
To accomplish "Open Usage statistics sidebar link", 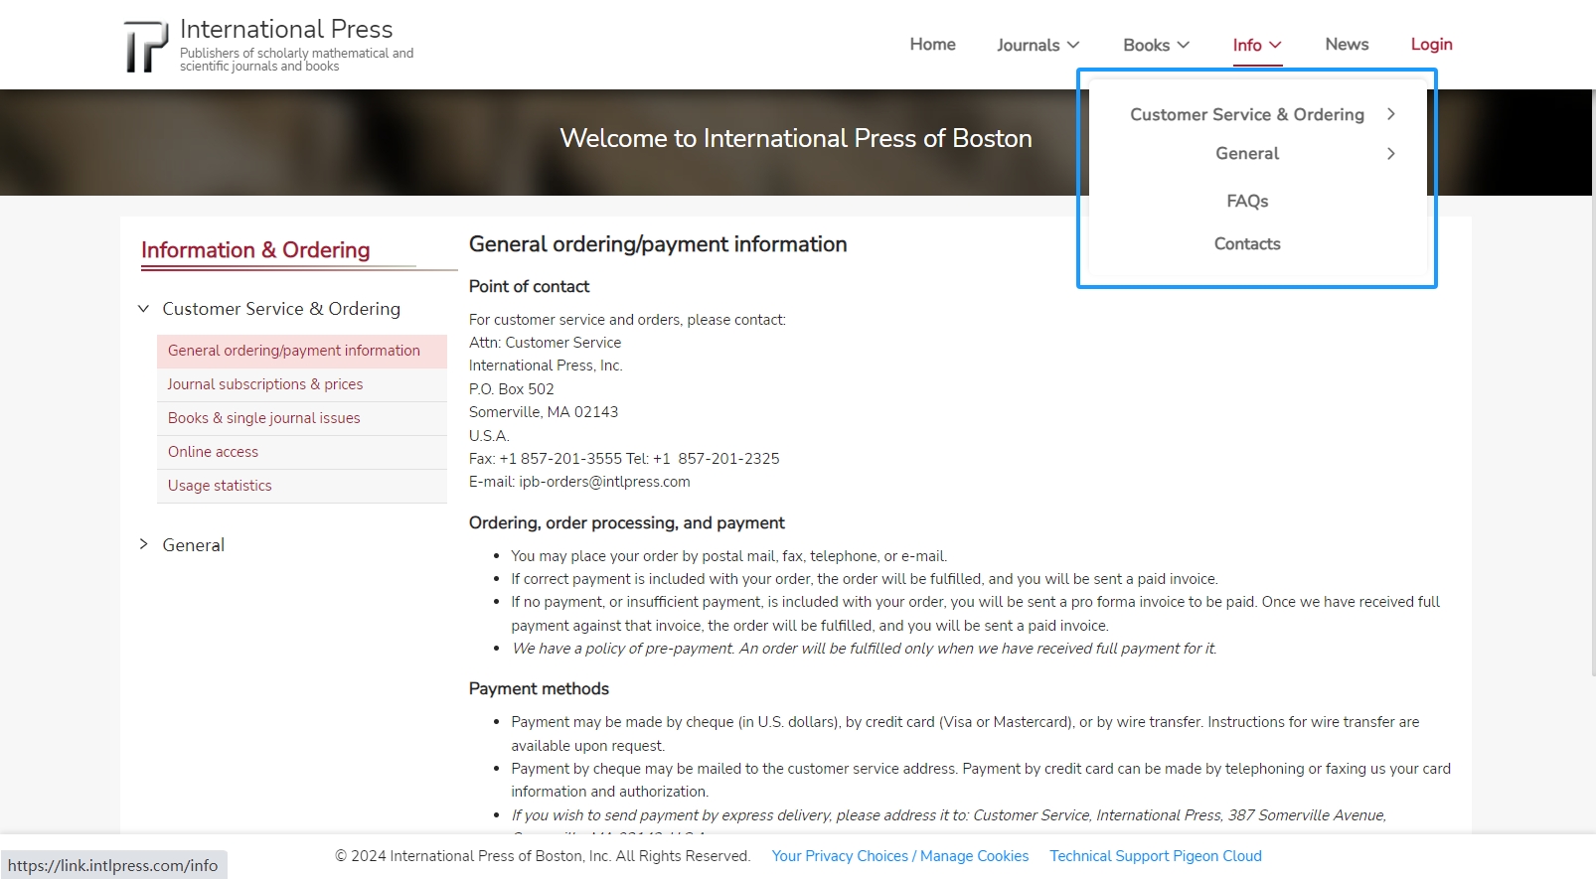I will [302, 486].
